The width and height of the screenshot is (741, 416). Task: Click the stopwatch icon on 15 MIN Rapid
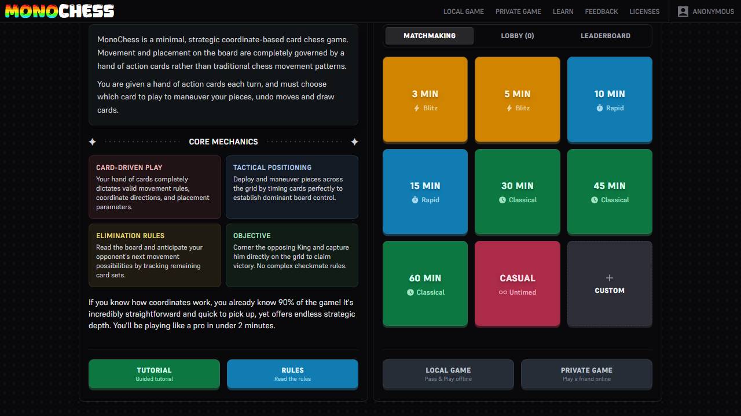click(x=415, y=200)
